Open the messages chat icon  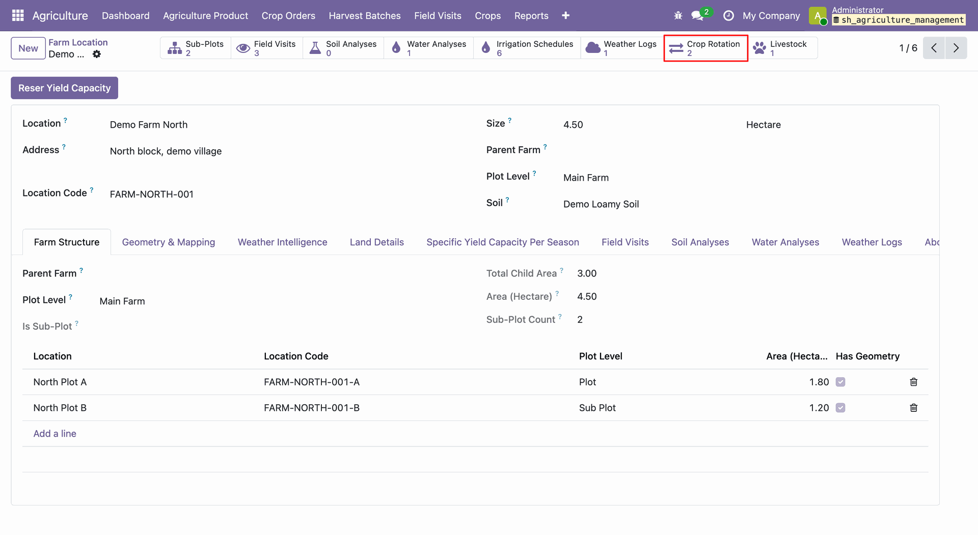tap(697, 16)
